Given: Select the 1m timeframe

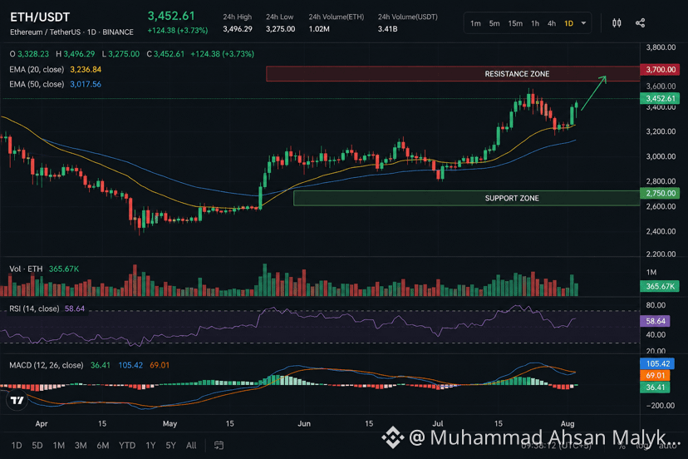Looking at the screenshot, I should (x=475, y=23).
